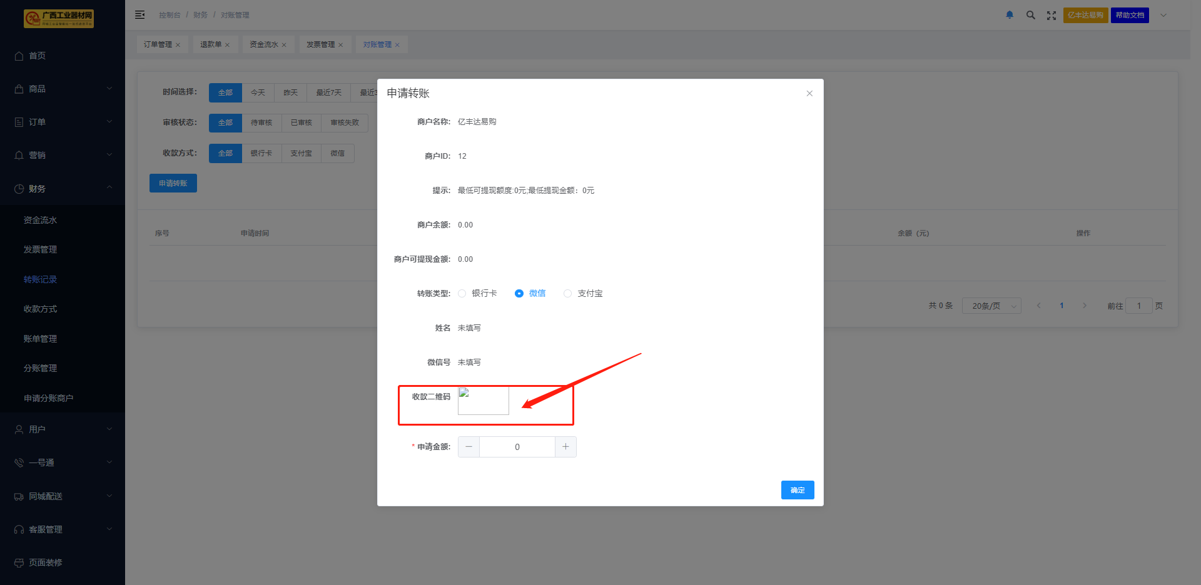Click the 首页 home icon in sidebar

click(x=19, y=56)
